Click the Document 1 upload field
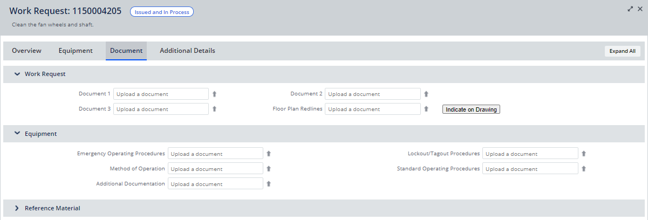This screenshot has height=220, width=648. pyautogui.click(x=161, y=94)
